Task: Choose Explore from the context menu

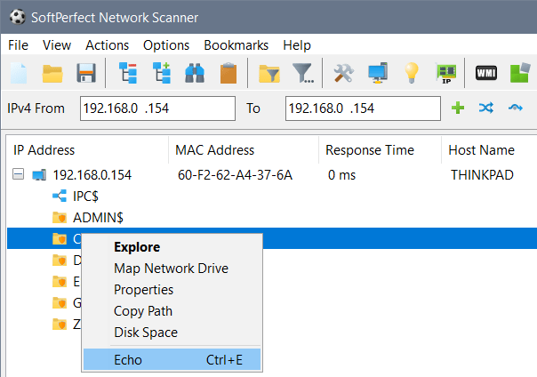Action: 172,247
